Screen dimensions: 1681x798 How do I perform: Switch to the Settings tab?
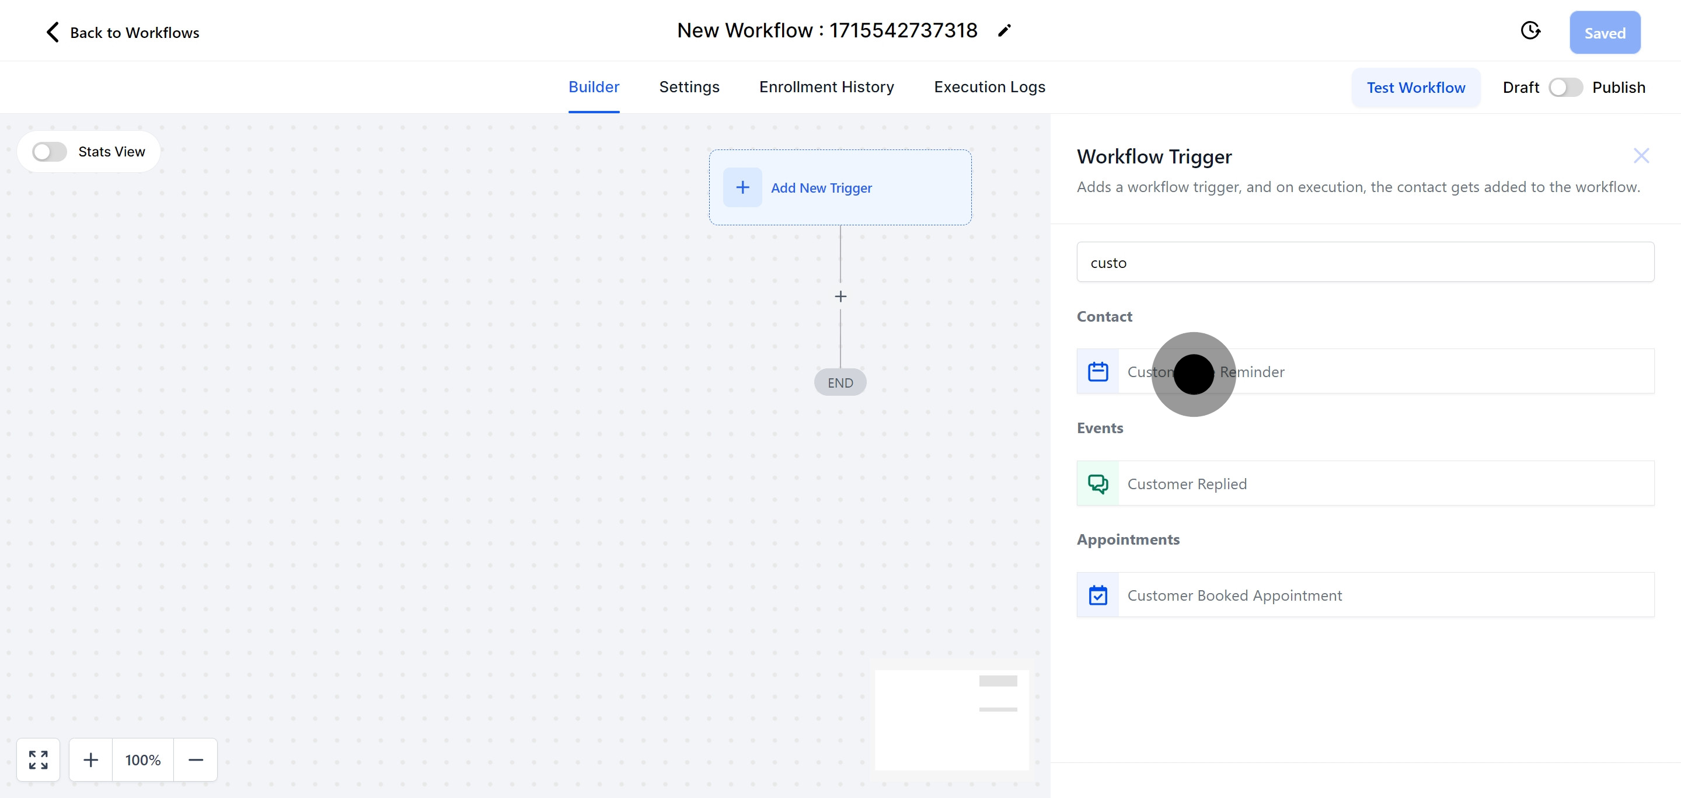click(x=689, y=87)
